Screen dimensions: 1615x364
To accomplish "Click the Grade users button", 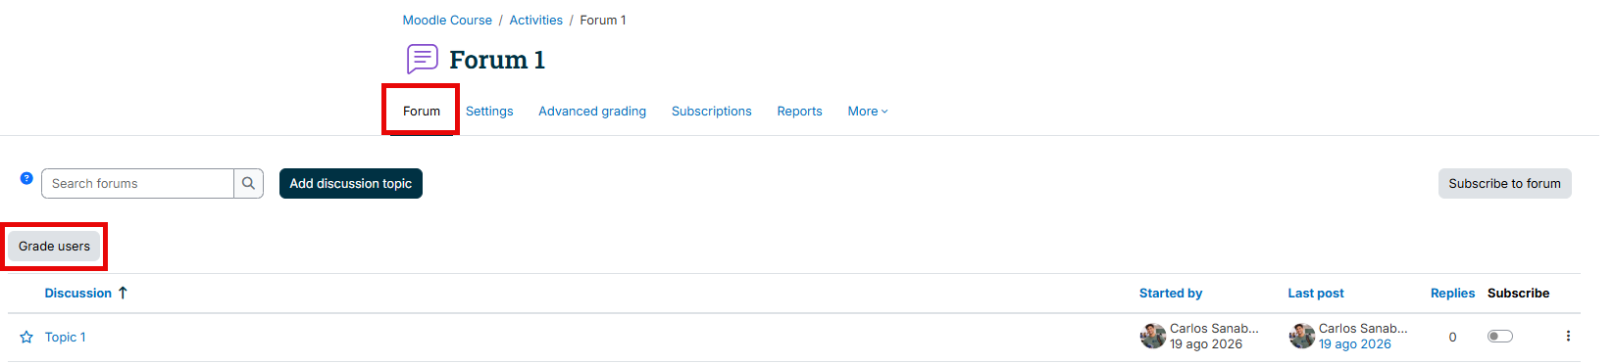I will 54,246.
